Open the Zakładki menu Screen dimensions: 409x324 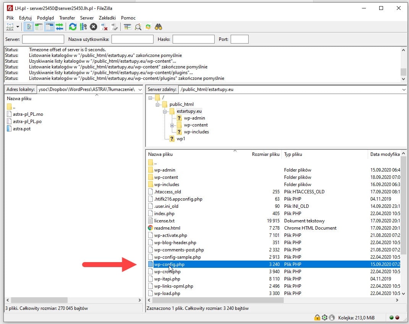click(107, 18)
